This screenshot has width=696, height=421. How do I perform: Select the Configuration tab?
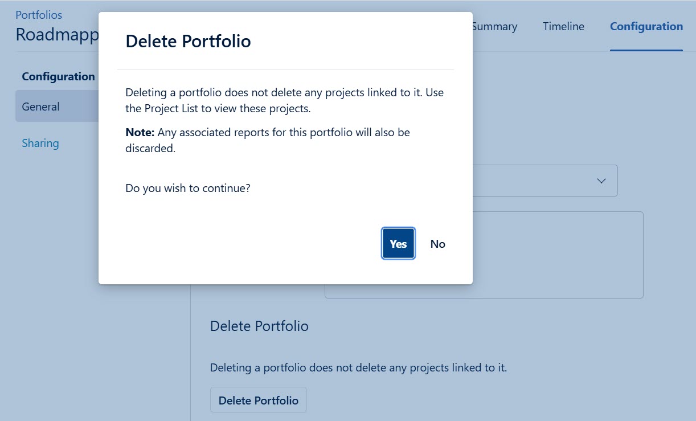(646, 26)
